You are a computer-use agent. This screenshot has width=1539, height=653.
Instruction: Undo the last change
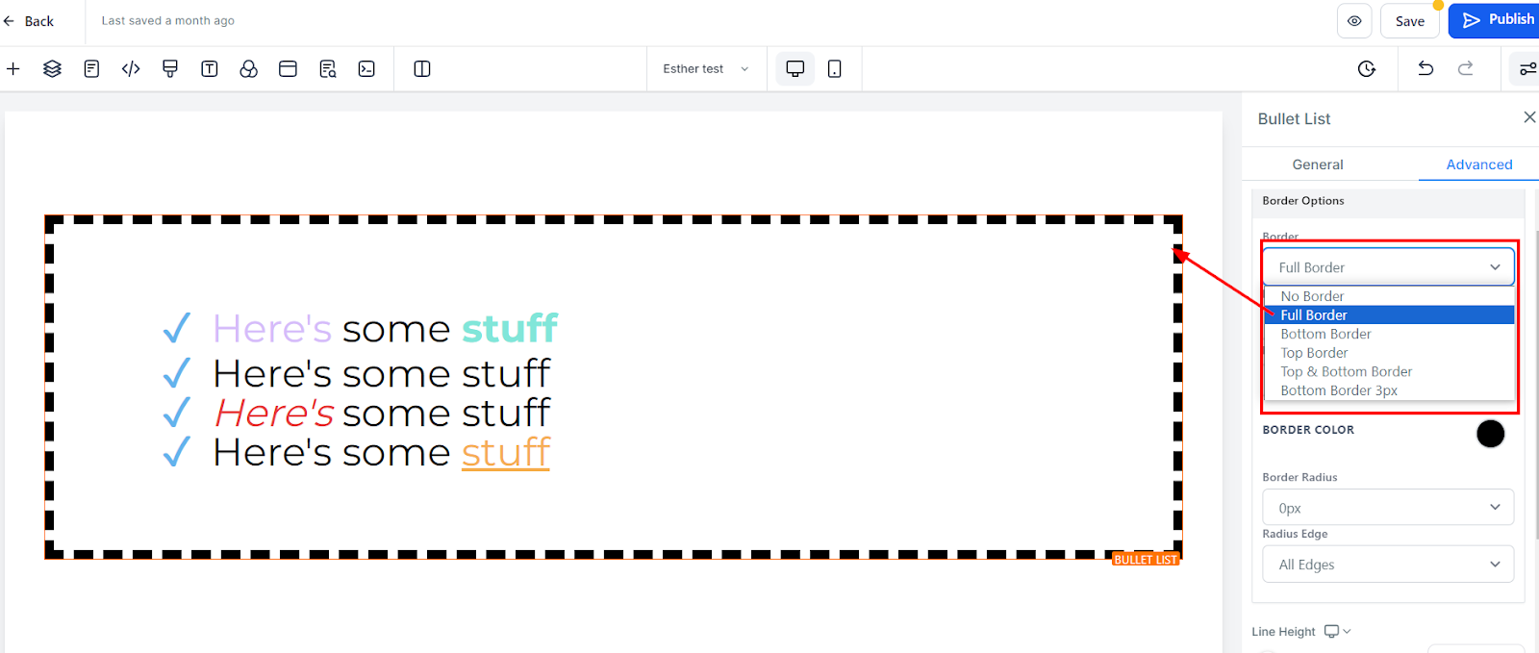tap(1425, 68)
